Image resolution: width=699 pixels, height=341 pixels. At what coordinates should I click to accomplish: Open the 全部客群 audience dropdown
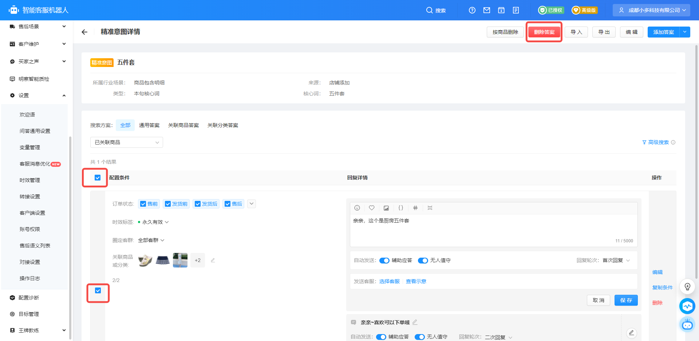point(151,240)
